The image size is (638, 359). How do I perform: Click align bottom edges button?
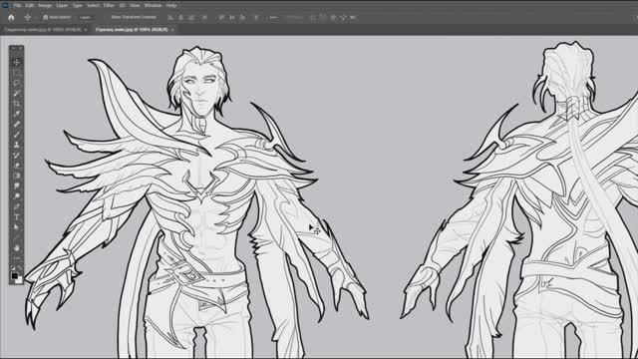click(242, 18)
